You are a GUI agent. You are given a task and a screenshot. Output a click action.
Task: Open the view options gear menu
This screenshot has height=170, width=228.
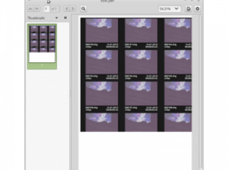197,9
